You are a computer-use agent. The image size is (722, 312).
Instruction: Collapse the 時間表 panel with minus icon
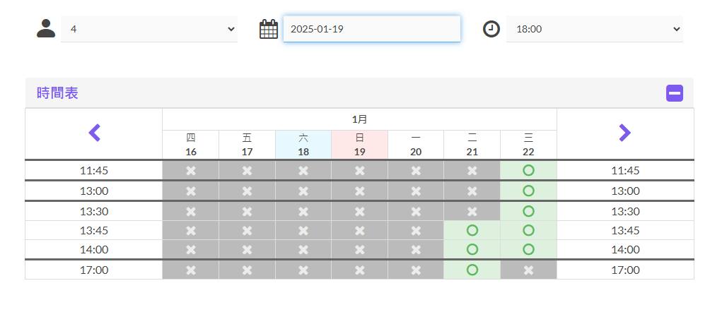(675, 93)
